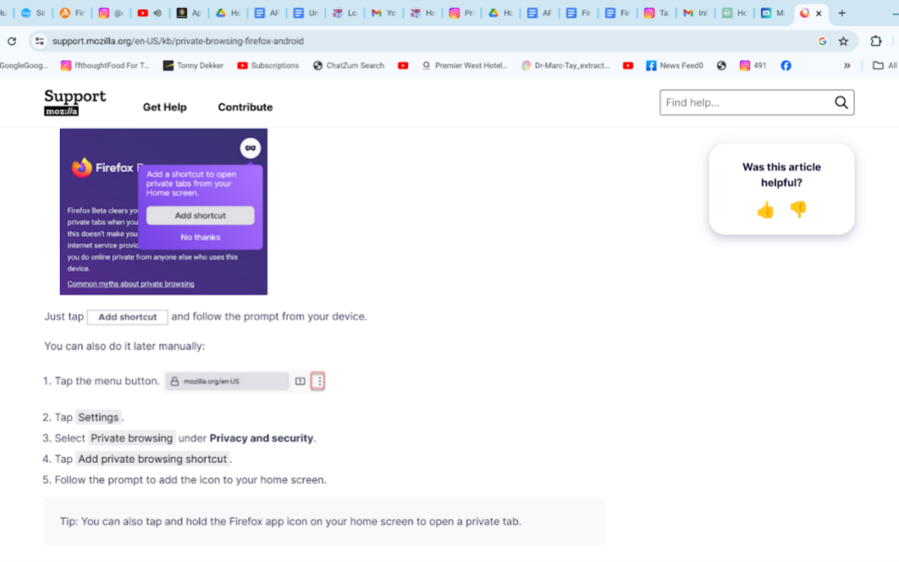The image size is (899, 562).
Task: Expand the hidden bookmarks overflow chevron
Action: 847,66
